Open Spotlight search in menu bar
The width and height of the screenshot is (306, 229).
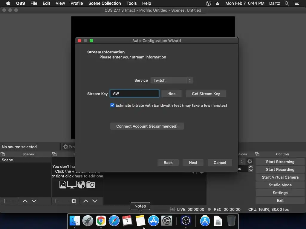[x=287, y=3]
